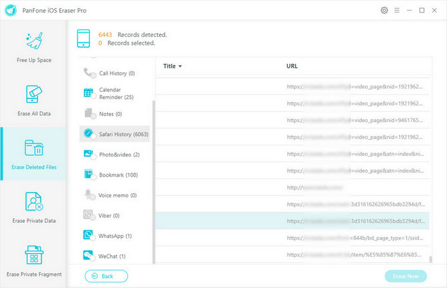Click the device tablet icon

point(83,38)
